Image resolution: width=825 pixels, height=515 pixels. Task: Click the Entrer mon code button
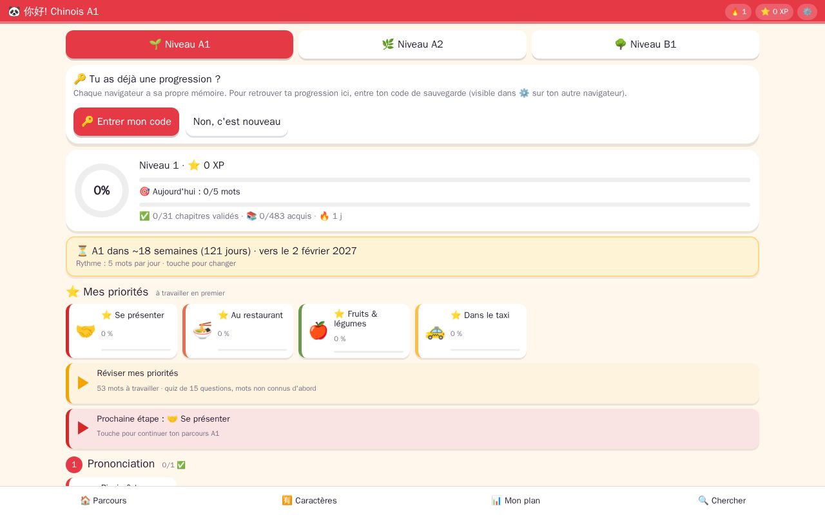(126, 122)
